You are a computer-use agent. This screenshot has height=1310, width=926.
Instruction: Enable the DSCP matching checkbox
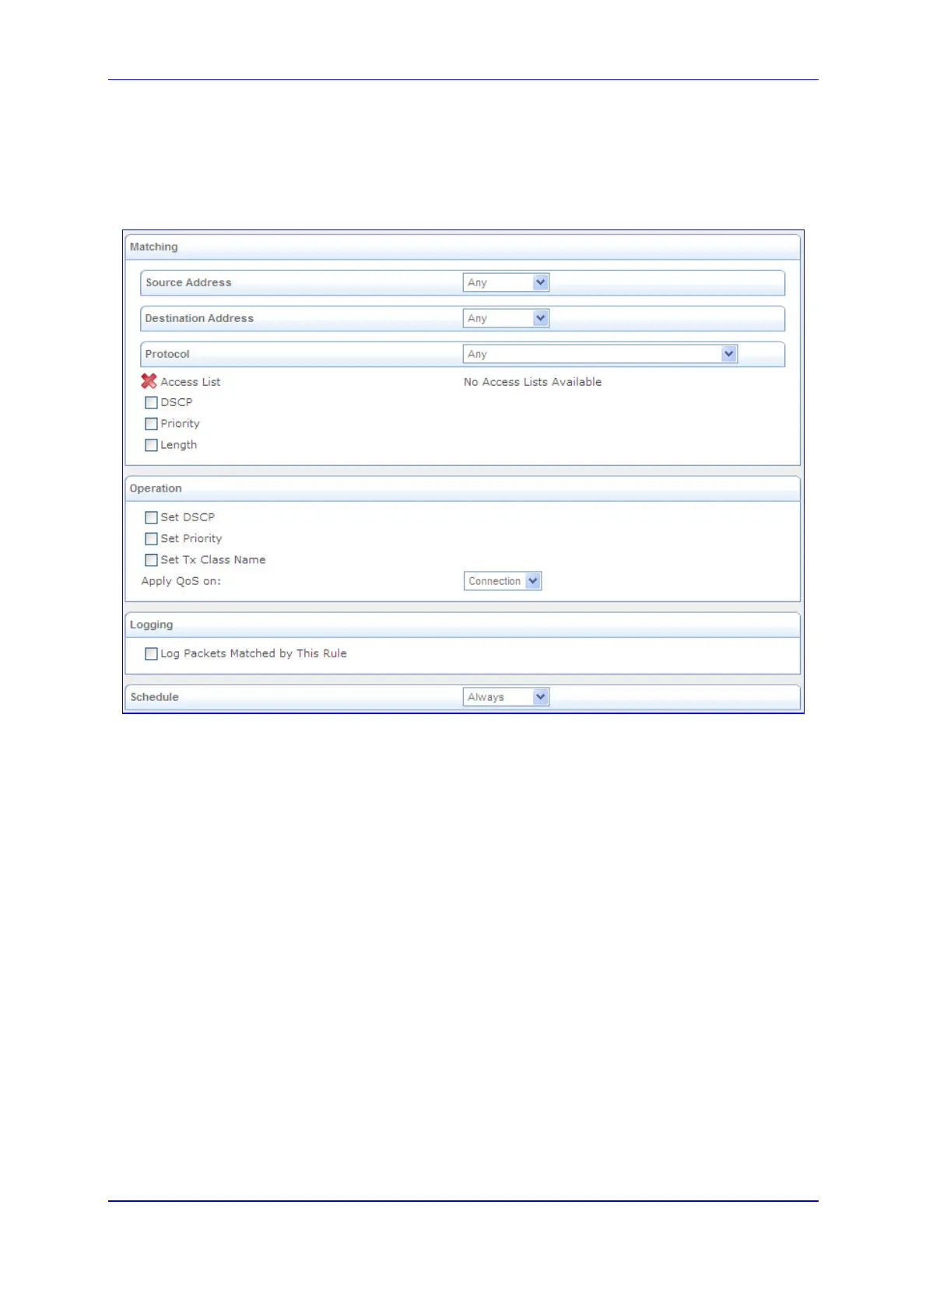click(x=151, y=403)
